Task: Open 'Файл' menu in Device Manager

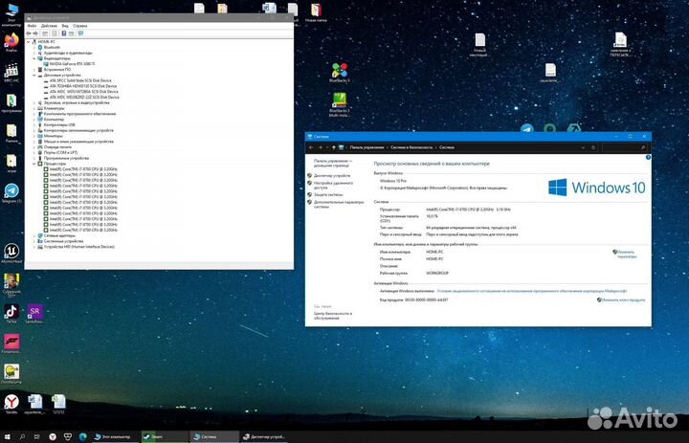Action: (33, 26)
